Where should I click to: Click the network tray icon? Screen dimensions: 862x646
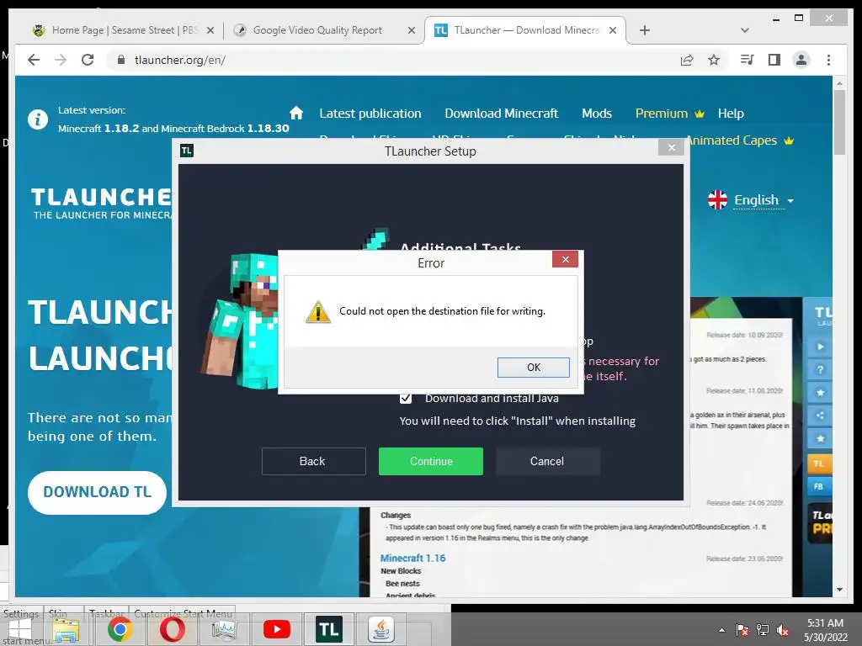click(763, 630)
